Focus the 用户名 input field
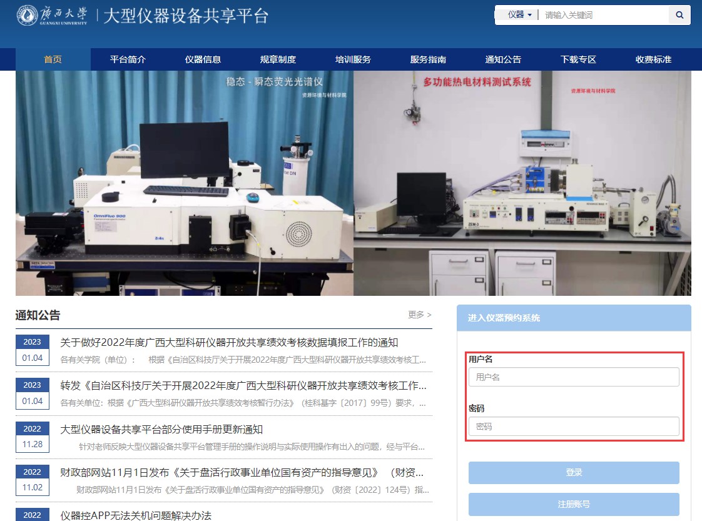Image resolution: width=702 pixels, height=521 pixels. pos(574,377)
